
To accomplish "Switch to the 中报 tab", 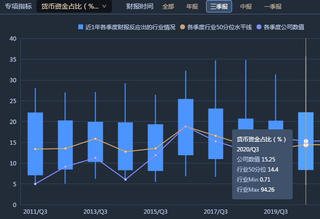I will 246,6.
